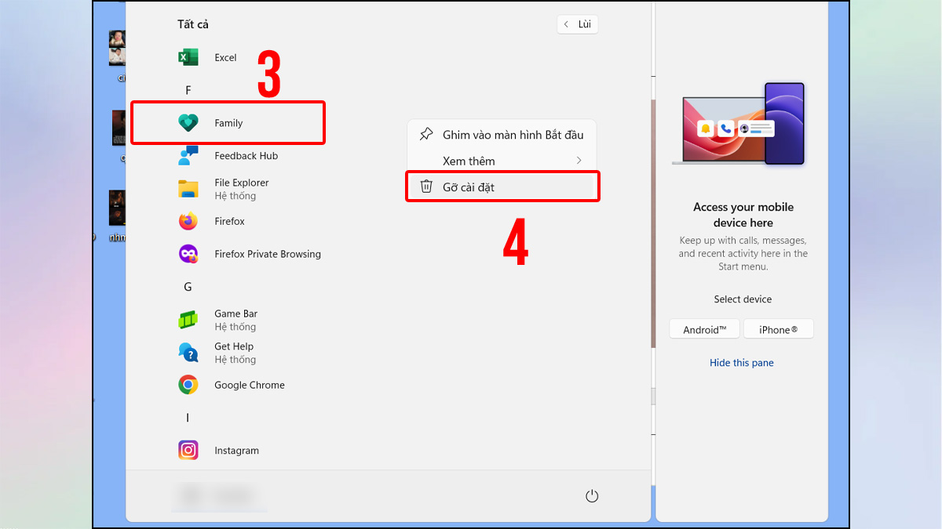Open the Feedback Hub icon

(x=188, y=156)
